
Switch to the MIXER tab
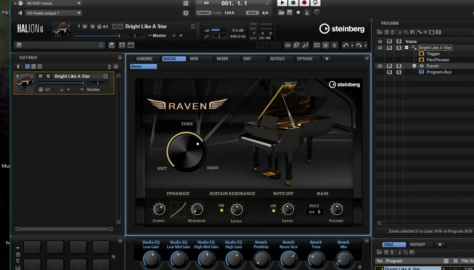(x=222, y=59)
